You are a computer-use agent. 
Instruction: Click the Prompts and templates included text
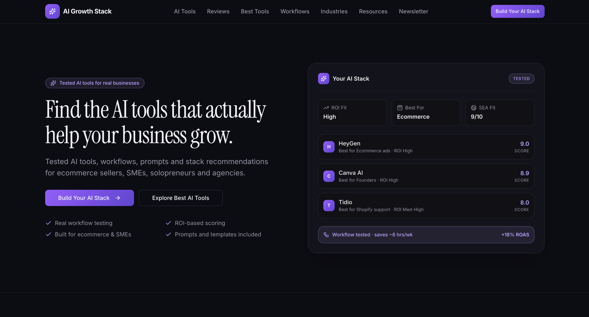[x=218, y=234]
